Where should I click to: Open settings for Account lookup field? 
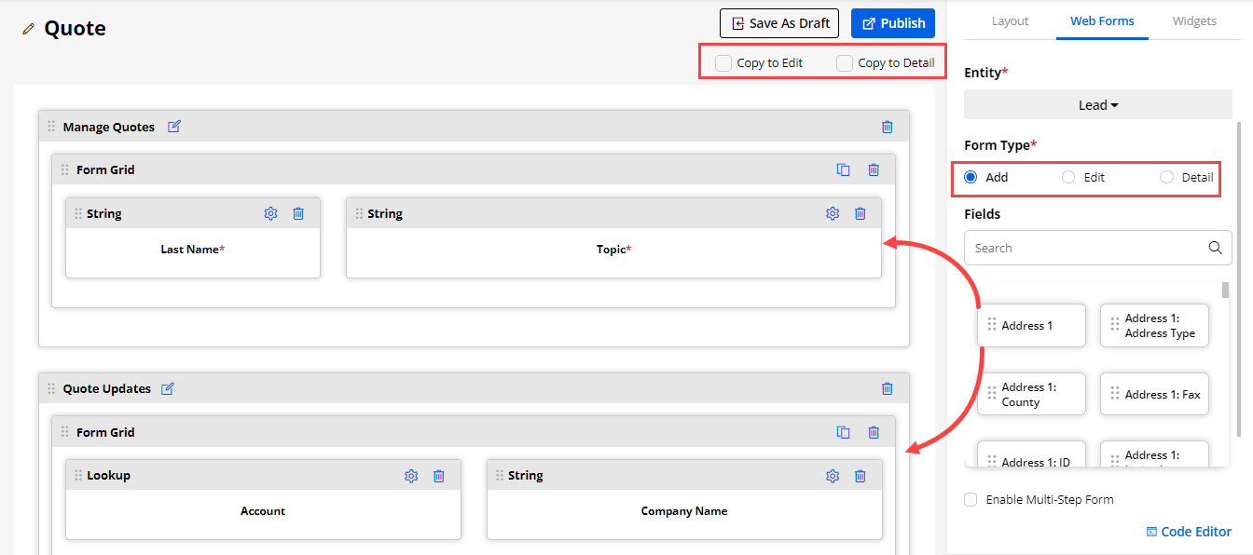click(411, 476)
